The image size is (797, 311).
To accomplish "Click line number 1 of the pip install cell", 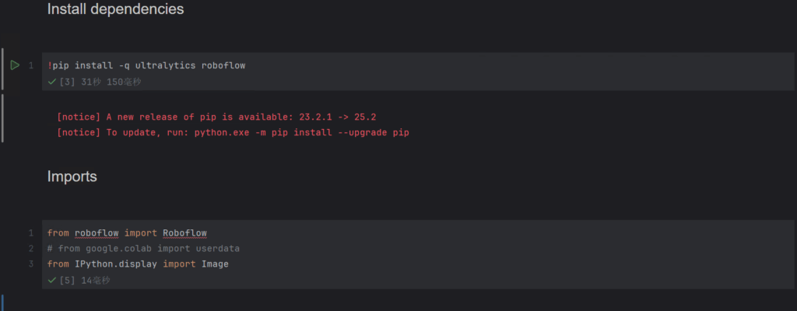I will (x=31, y=65).
